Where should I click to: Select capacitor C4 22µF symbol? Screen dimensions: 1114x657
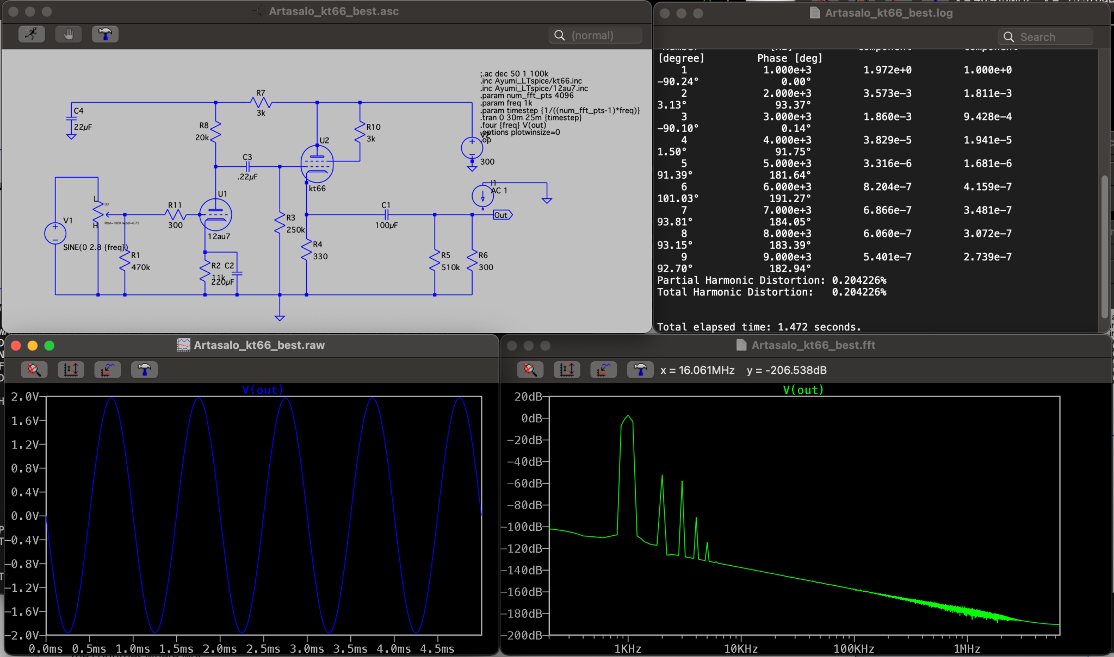[71, 118]
